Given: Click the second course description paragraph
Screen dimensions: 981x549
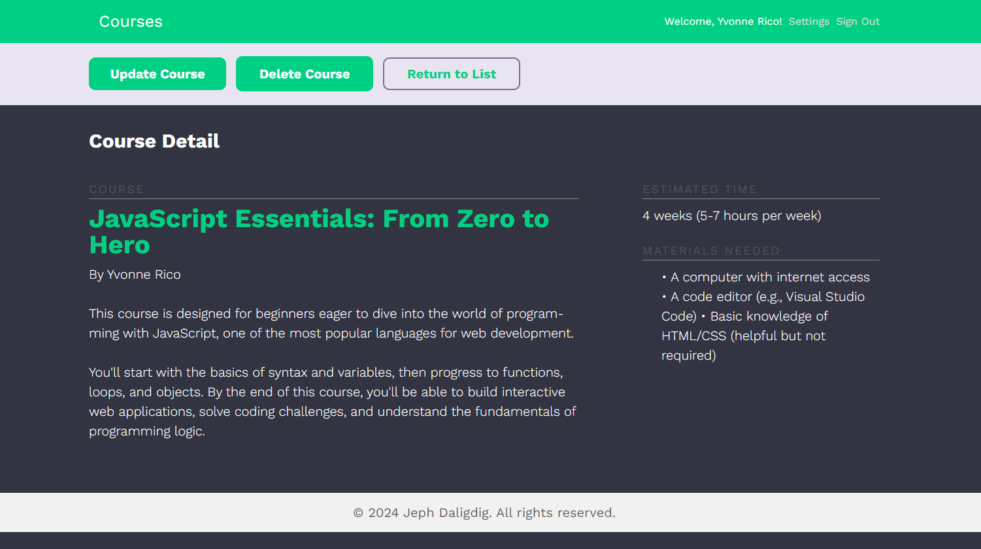Looking at the screenshot, I should pyautogui.click(x=333, y=402).
